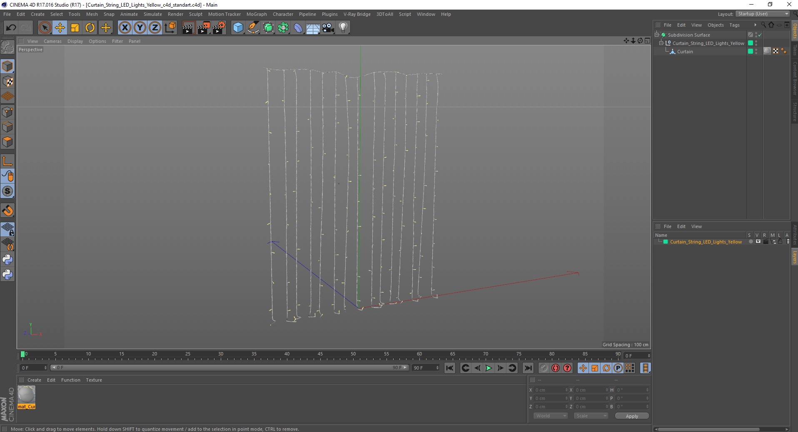Toggle layer View eye icon
Image resolution: width=798 pixels, height=432 pixels.
tap(758, 242)
